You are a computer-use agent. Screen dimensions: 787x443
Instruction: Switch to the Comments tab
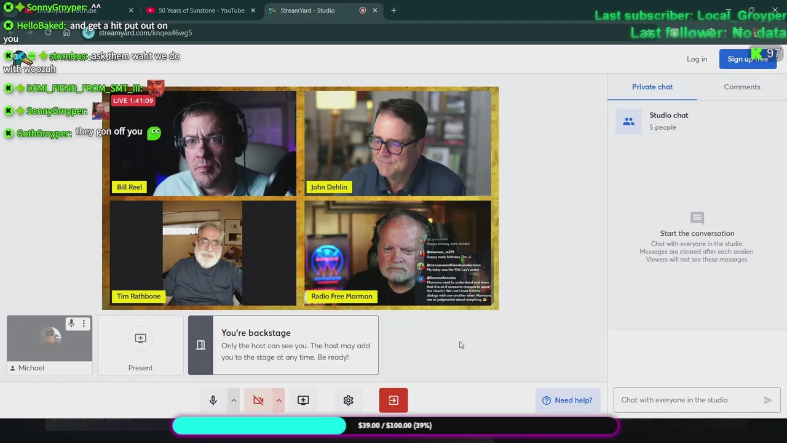point(742,87)
